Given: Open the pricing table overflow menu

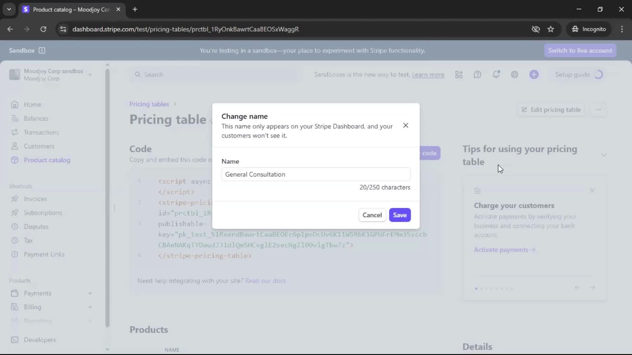Looking at the screenshot, I should (x=598, y=109).
